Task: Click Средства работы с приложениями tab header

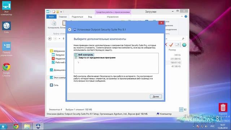Action: coord(113,12)
